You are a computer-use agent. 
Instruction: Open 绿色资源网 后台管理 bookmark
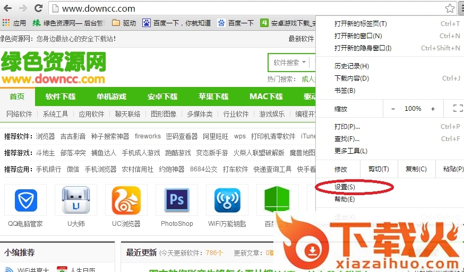coord(68,23)
